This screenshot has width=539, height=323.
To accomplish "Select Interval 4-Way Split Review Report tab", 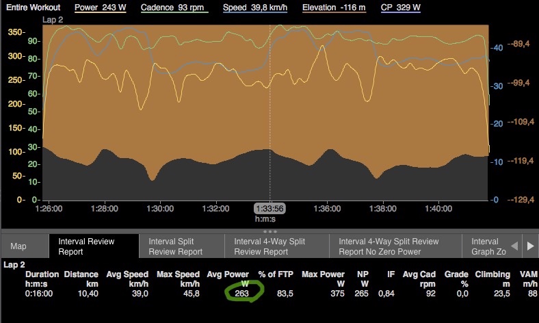I will [276, 246].
